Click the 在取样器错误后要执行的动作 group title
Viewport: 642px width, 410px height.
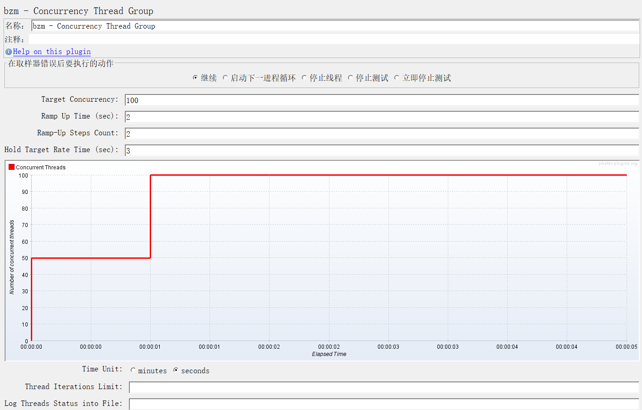point(61,64)
